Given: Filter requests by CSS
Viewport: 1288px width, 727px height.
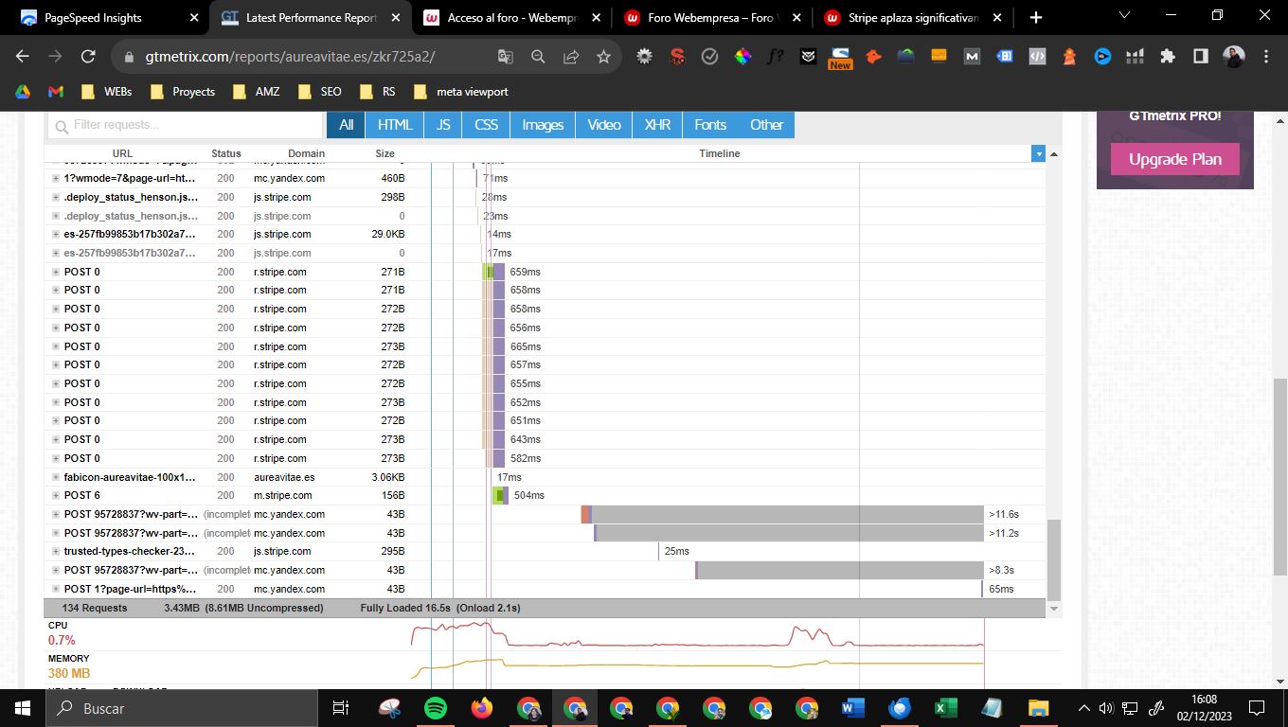Looking at the screenshot, I should click(x=486, y=125).
